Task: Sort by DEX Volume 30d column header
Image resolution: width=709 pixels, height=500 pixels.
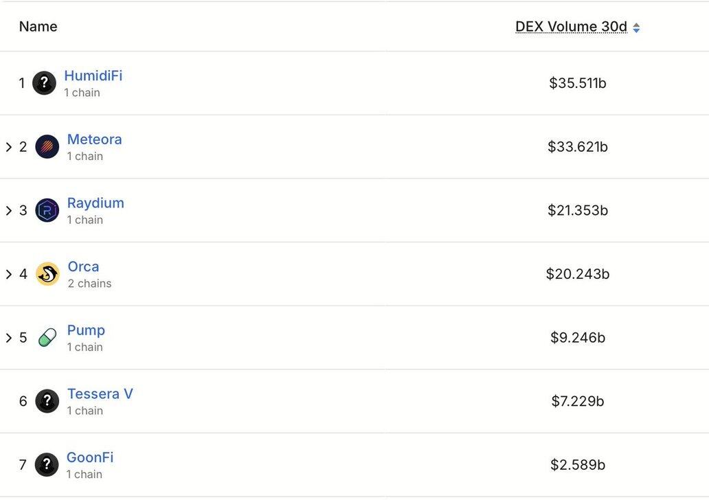Action: [571, 27]
